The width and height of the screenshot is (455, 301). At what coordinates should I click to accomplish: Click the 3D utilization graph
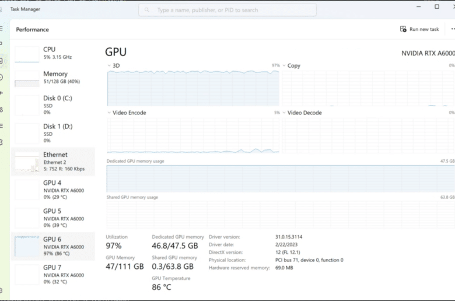[193, 88]
